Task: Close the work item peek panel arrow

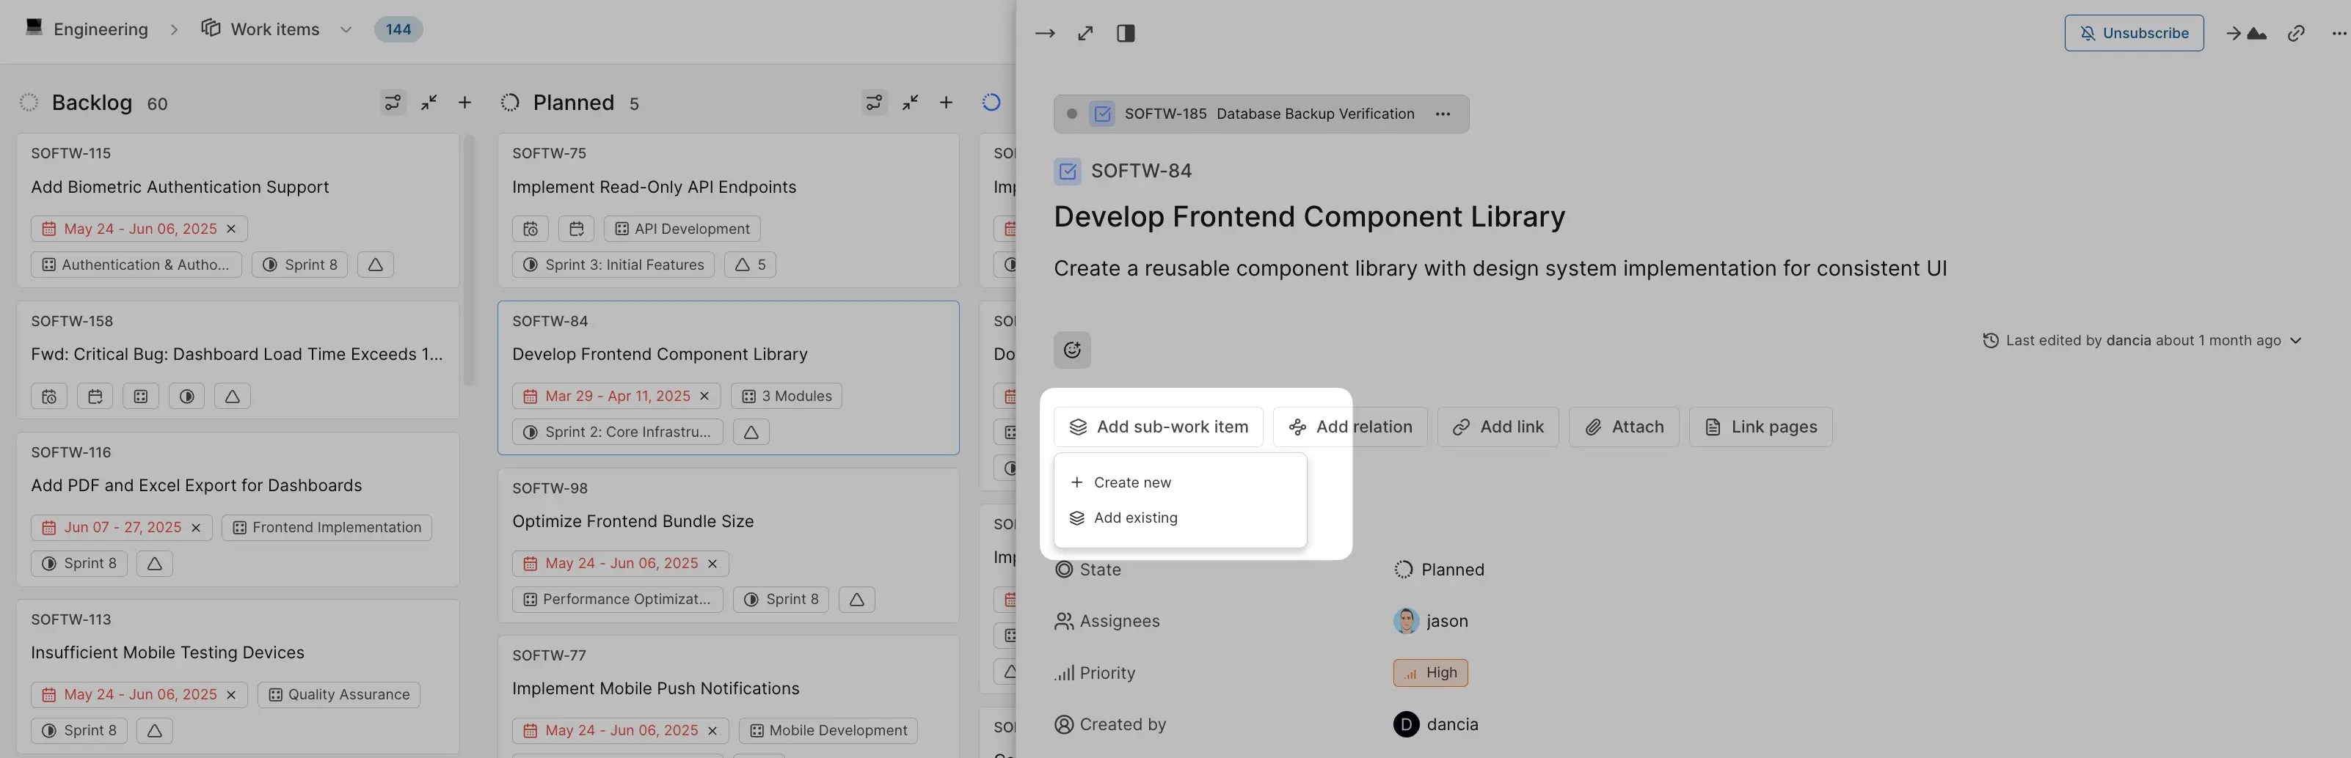Action: coord(1045,34)
